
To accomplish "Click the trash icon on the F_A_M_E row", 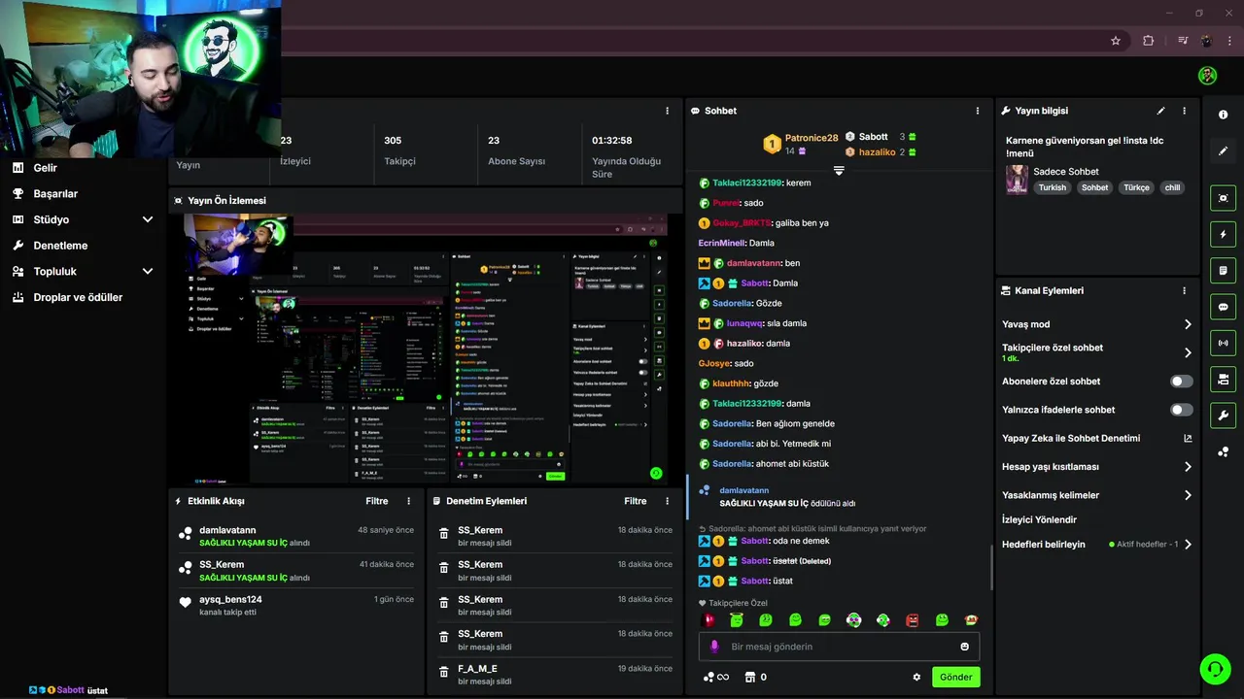I will 444,672.
